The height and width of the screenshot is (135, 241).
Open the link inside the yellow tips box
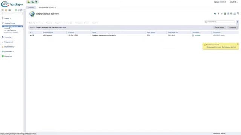click(x=221, y=47)
